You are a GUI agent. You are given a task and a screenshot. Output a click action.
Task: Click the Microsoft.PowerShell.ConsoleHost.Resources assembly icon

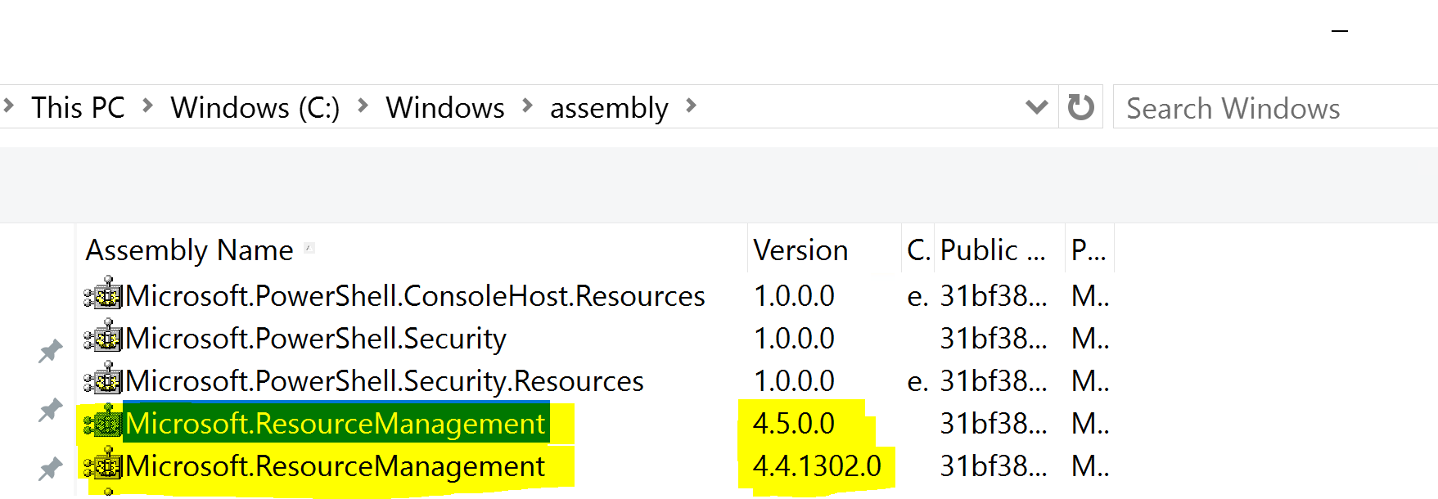point(103,294)
